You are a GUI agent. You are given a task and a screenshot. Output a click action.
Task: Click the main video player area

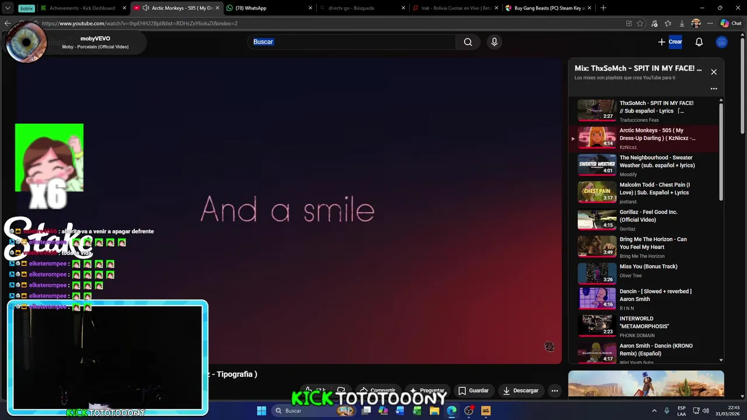point(289,210)
